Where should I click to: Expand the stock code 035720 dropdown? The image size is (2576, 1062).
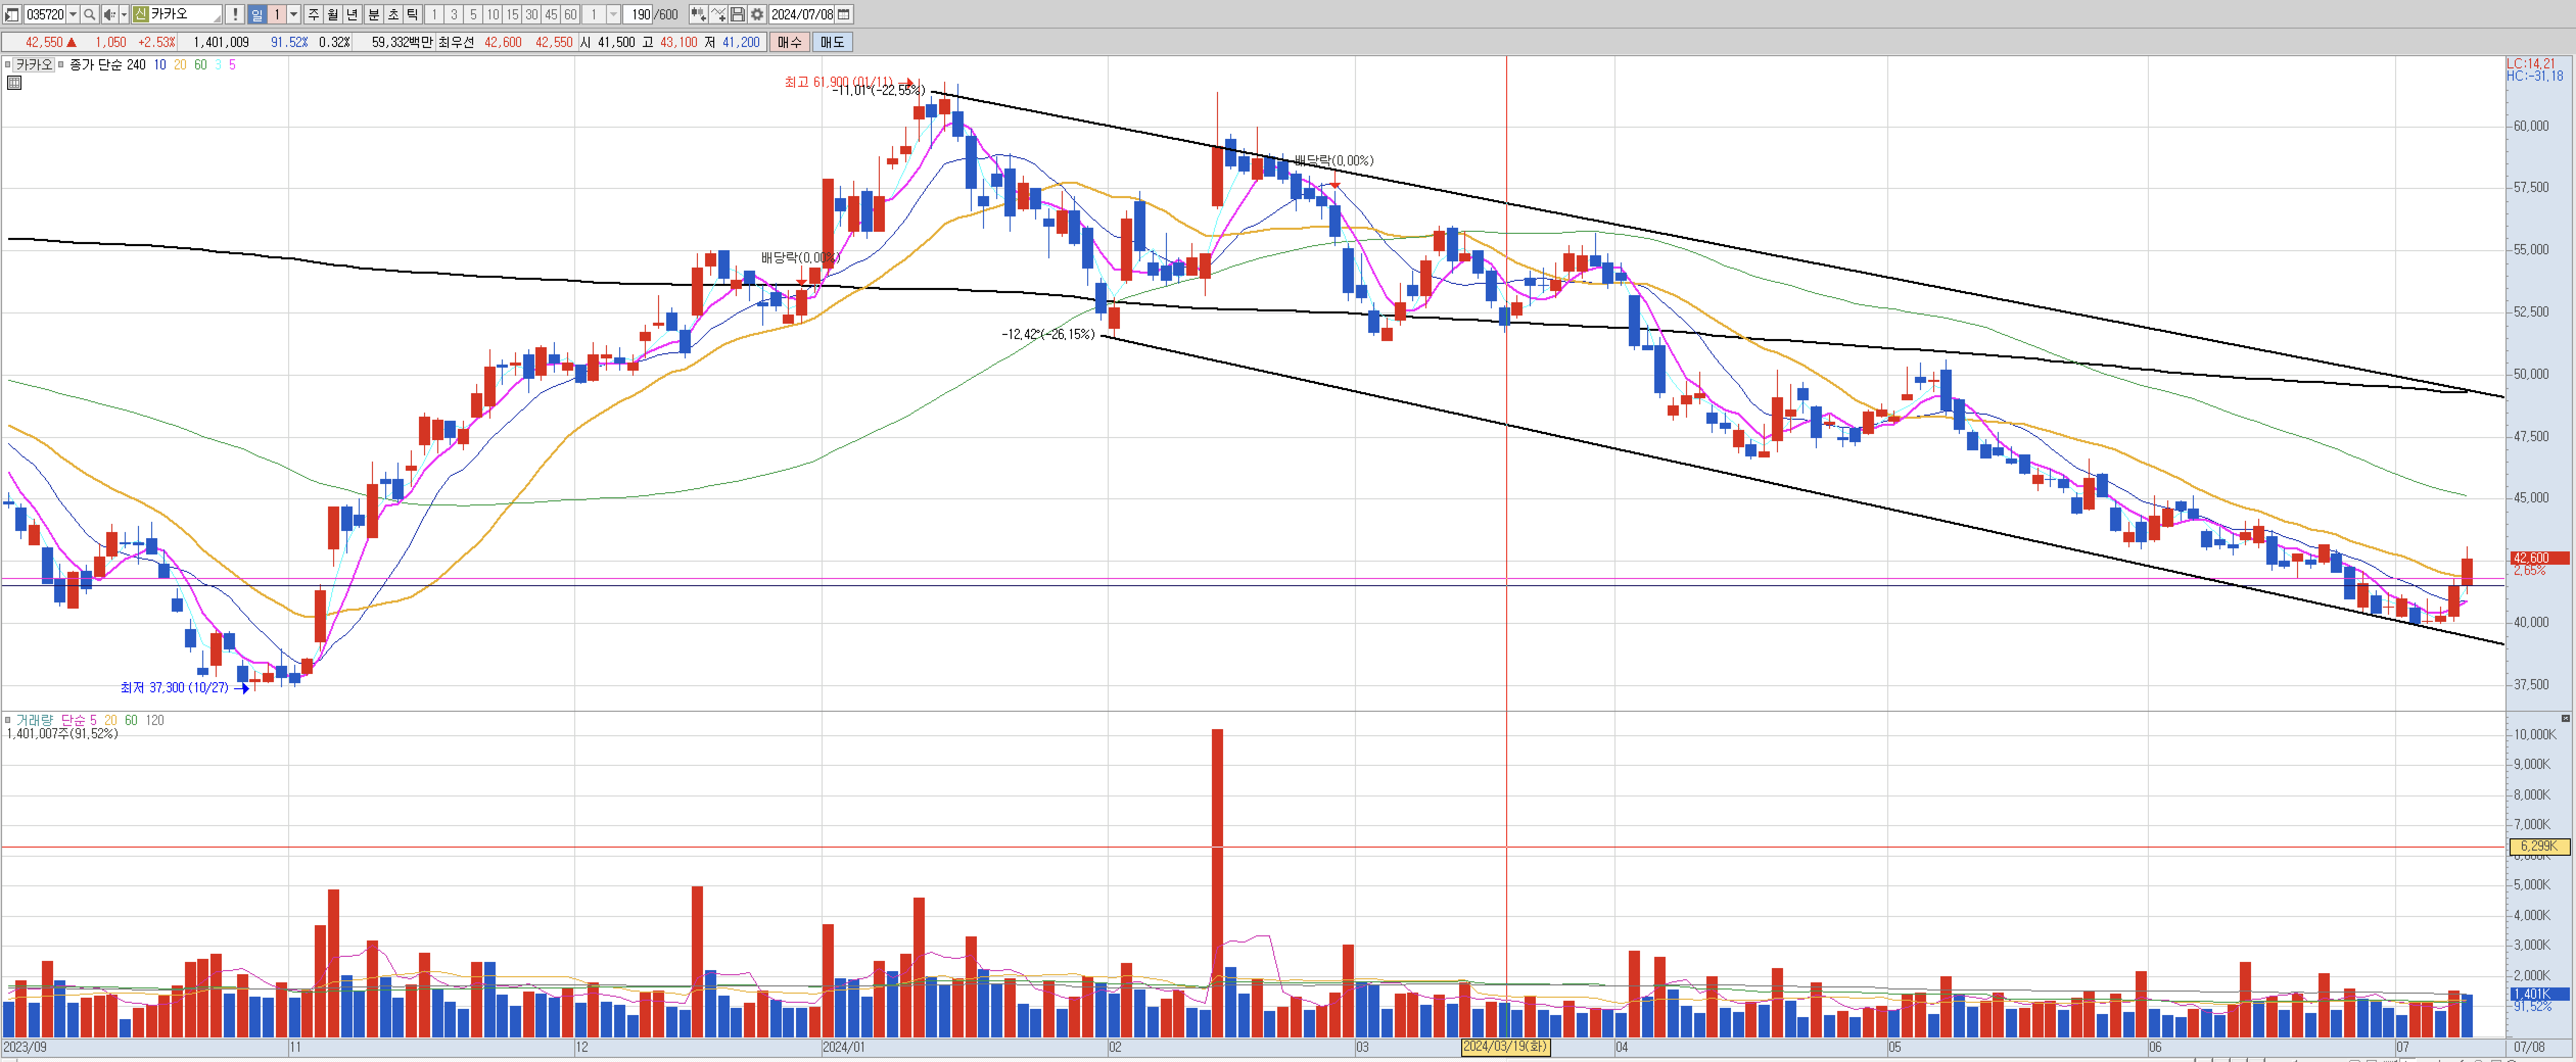click(x=73, y=15)
